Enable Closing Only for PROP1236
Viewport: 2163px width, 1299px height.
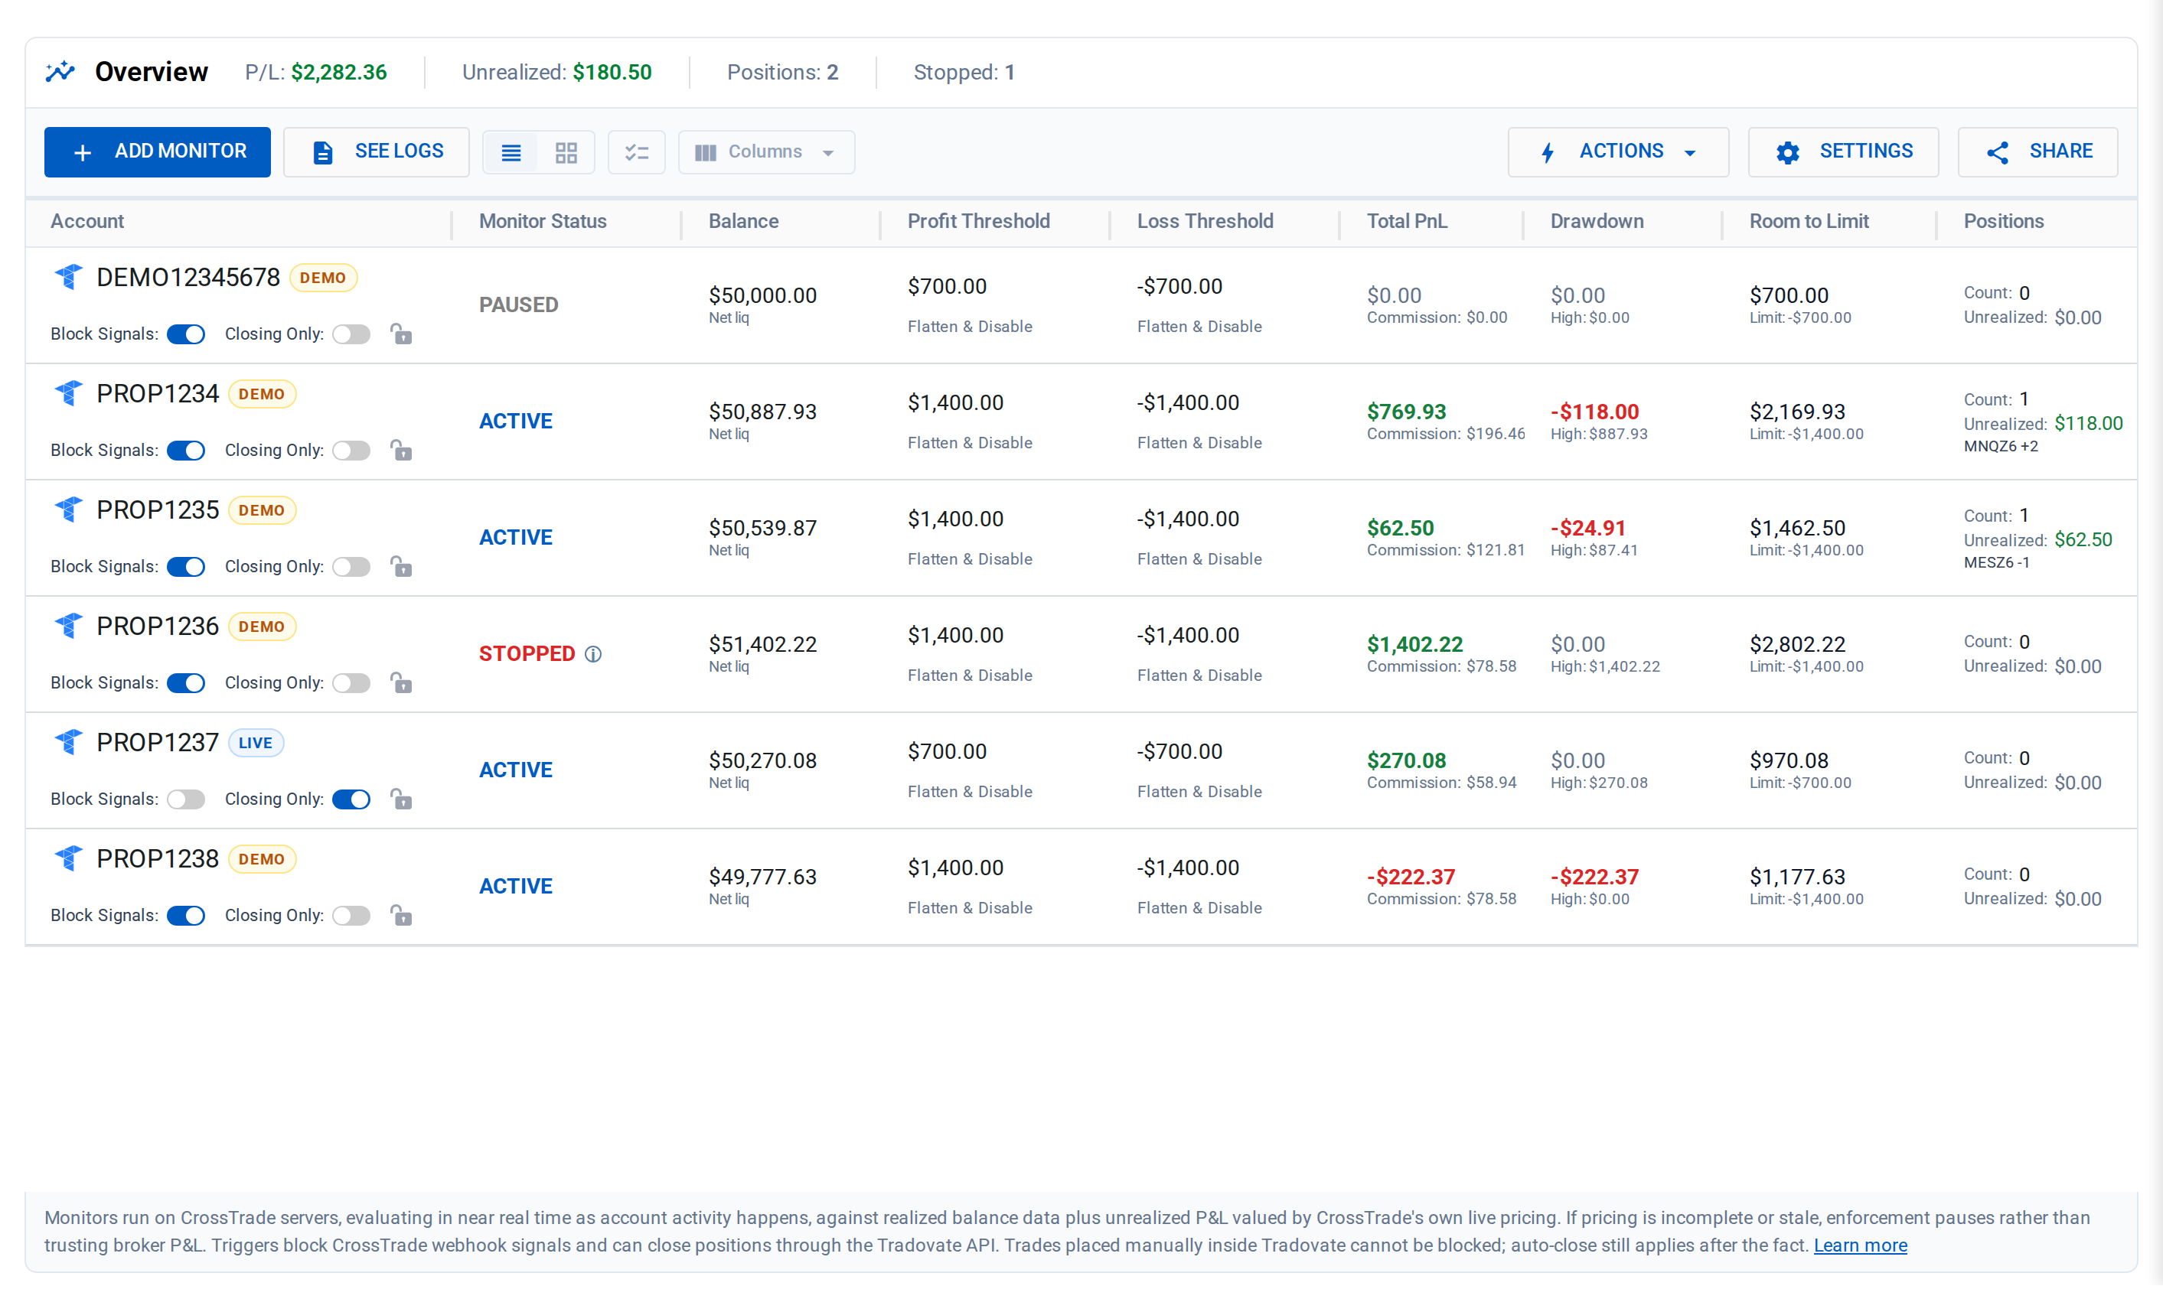pos(351,684)
